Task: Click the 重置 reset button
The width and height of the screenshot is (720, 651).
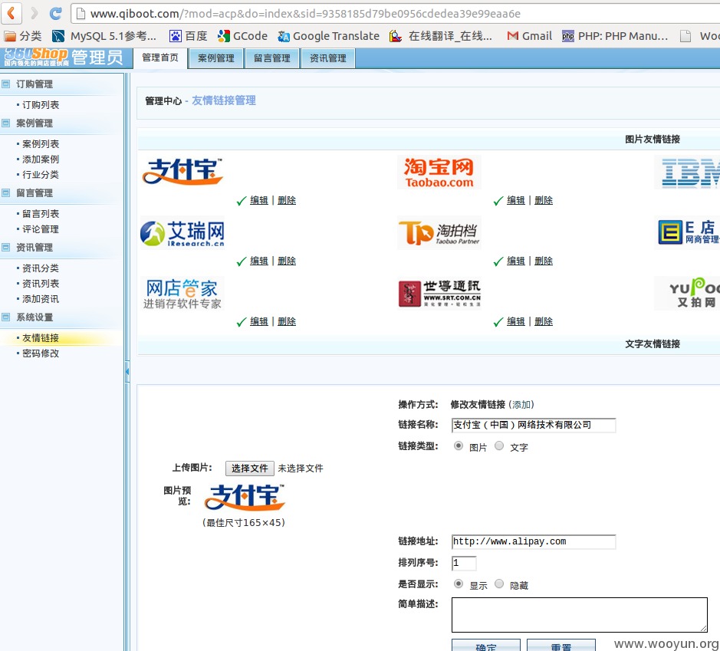Action: pyautogui.click(x=561, y=645)
